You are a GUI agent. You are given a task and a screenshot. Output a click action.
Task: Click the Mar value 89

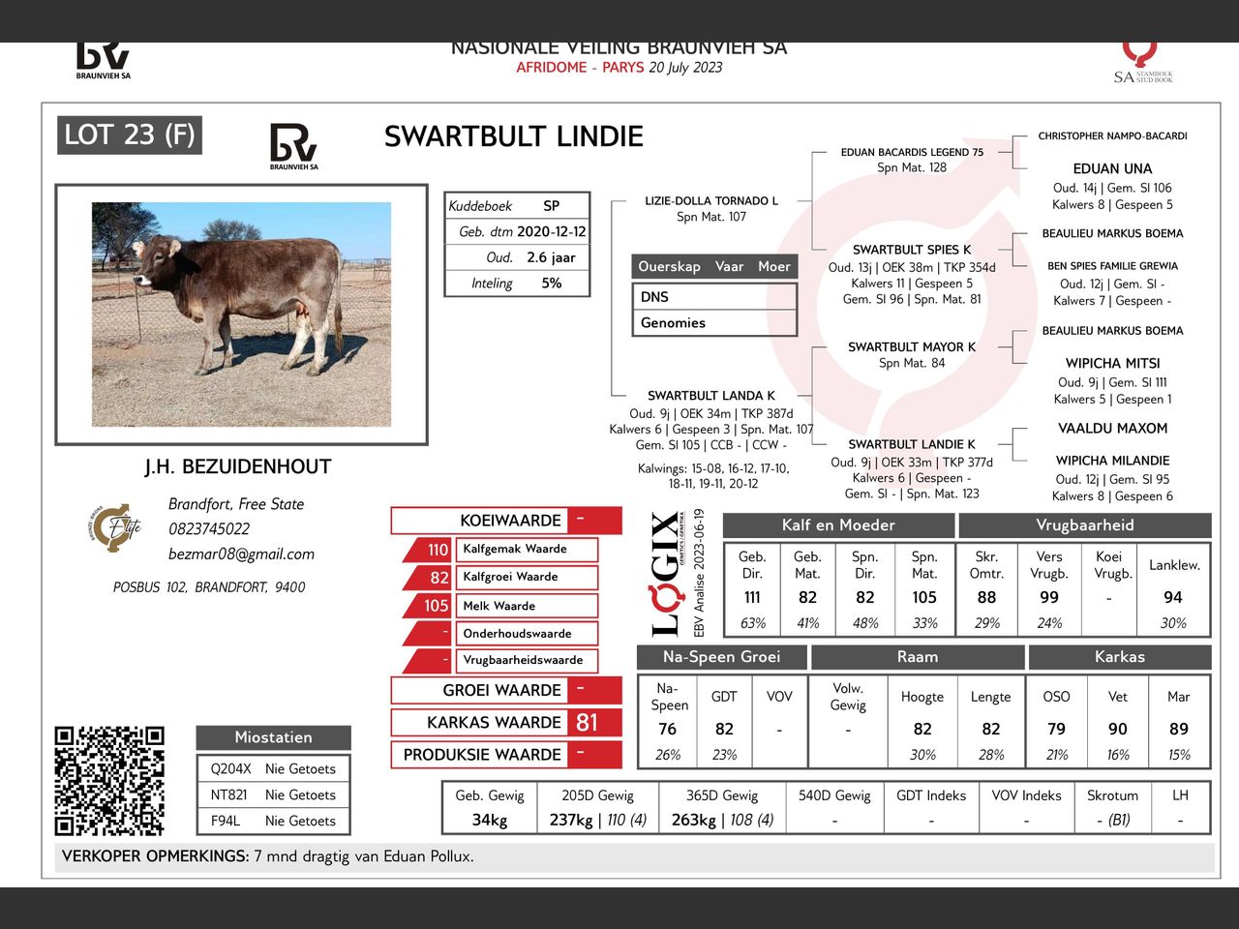coord(1178,729)
